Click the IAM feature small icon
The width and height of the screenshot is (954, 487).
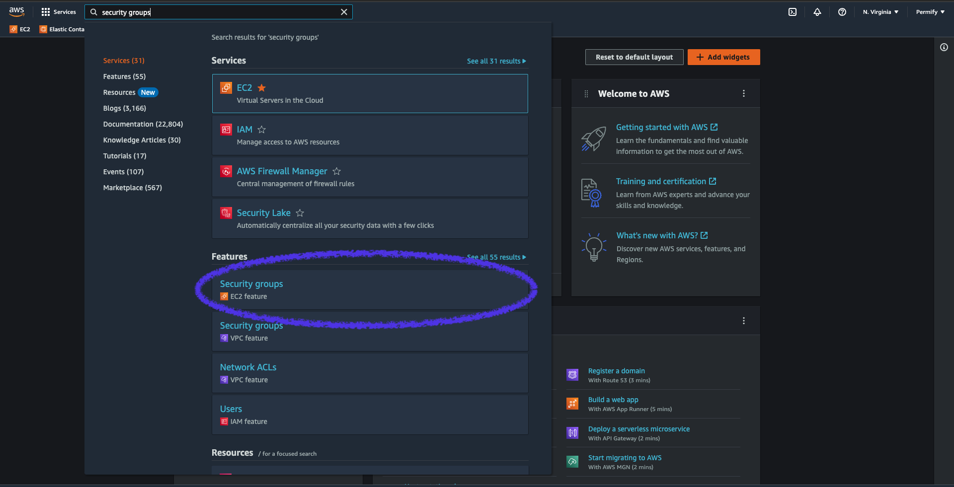click(x=224, y=421)
